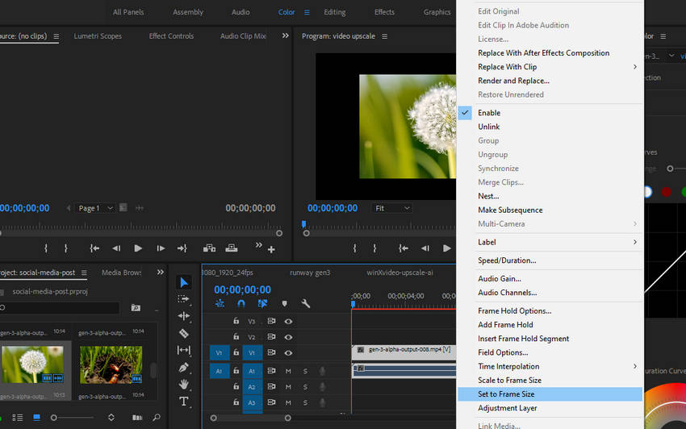Click the Find magnifier icon in Project panel
Screen dimensions: 686x429
[157, 418]
